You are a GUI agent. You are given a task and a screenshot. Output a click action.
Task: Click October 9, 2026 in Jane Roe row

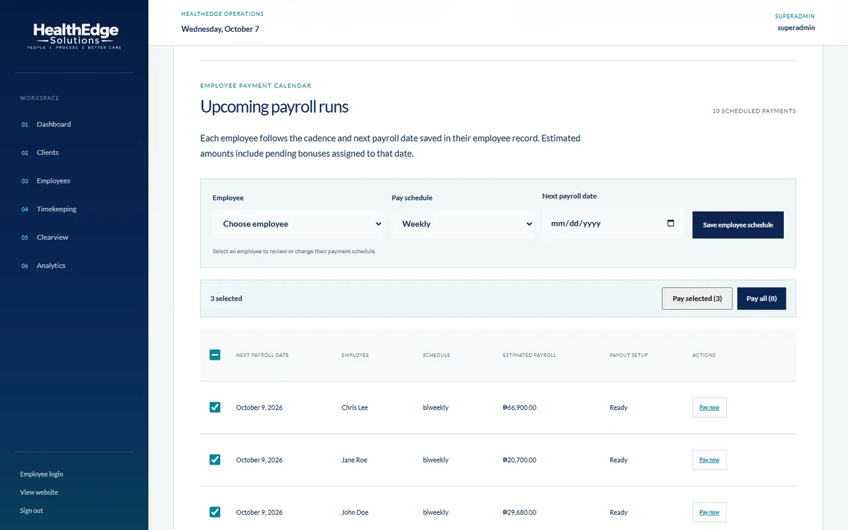coord(259,460)
